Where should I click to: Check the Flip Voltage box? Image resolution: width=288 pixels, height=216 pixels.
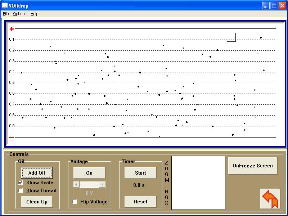point(75,202)
